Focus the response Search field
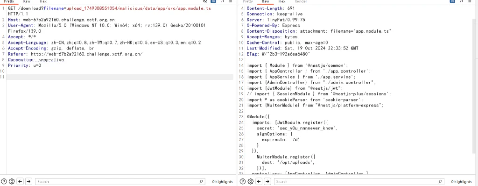Screen dimensions: 478x186 coord(359,181)
